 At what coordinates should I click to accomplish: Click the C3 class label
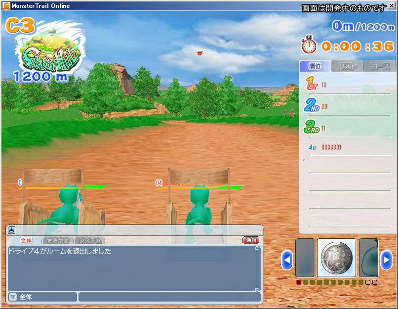[x=20, y=25]
